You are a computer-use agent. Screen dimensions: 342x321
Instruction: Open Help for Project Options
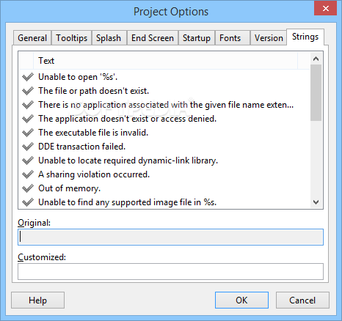[37, 300]
